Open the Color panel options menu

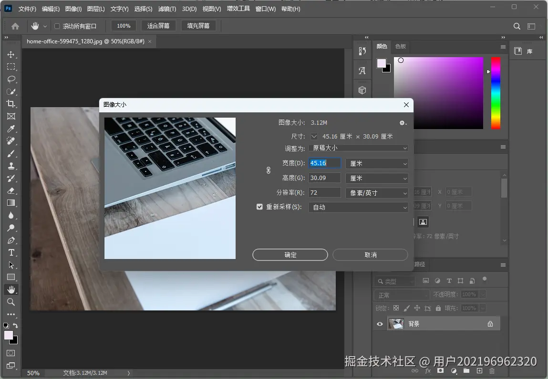(x=503, y=47)
